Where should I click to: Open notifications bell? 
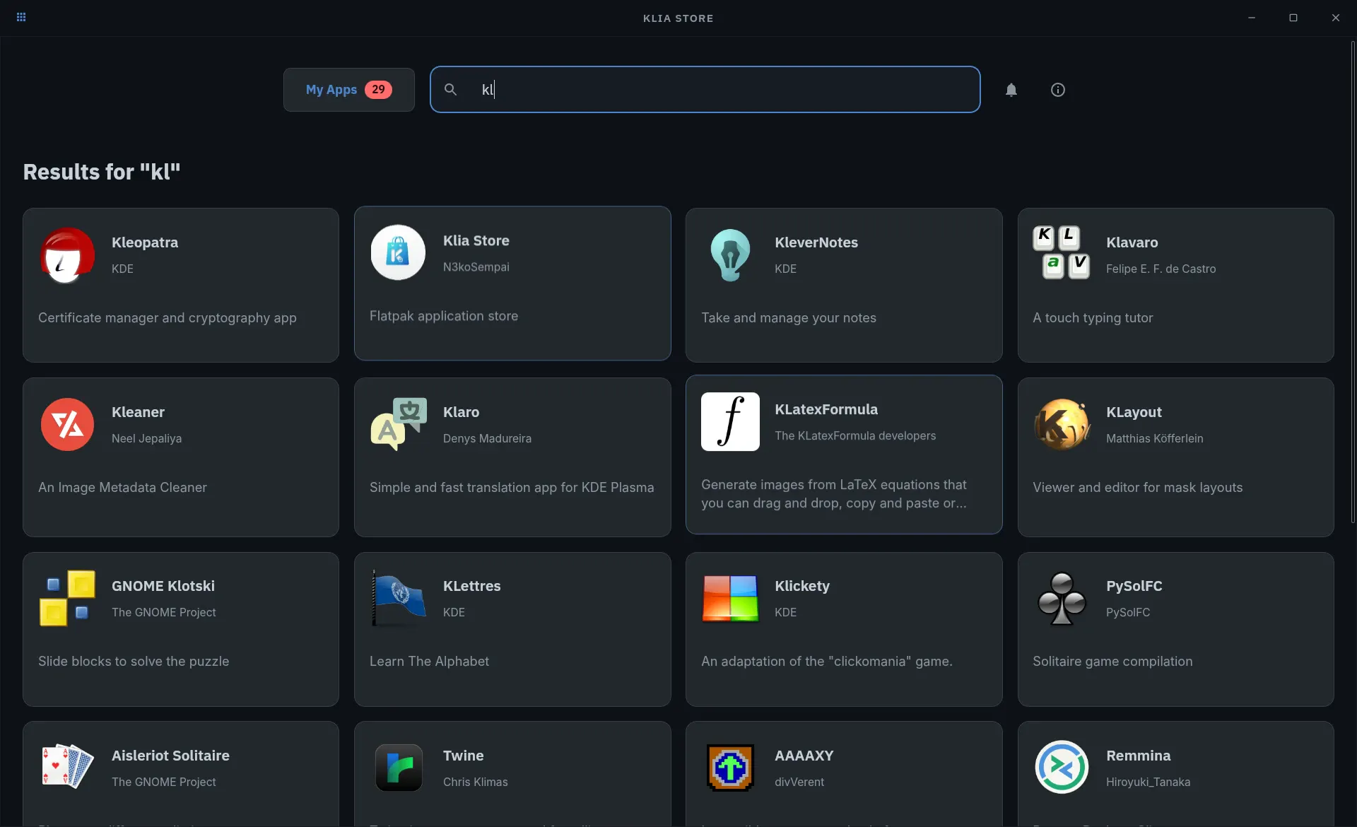click(1011, 90)
